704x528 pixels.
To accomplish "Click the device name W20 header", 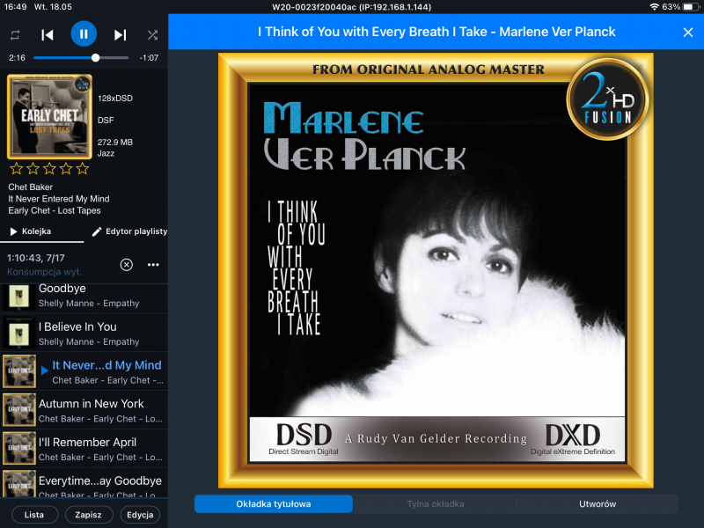I will [x=351, y=7].
